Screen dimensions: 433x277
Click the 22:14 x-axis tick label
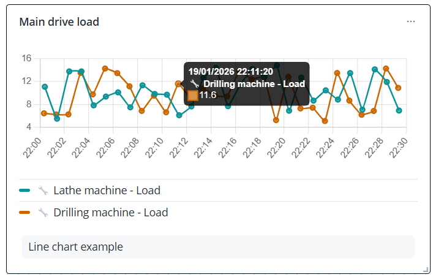point(203,148)
